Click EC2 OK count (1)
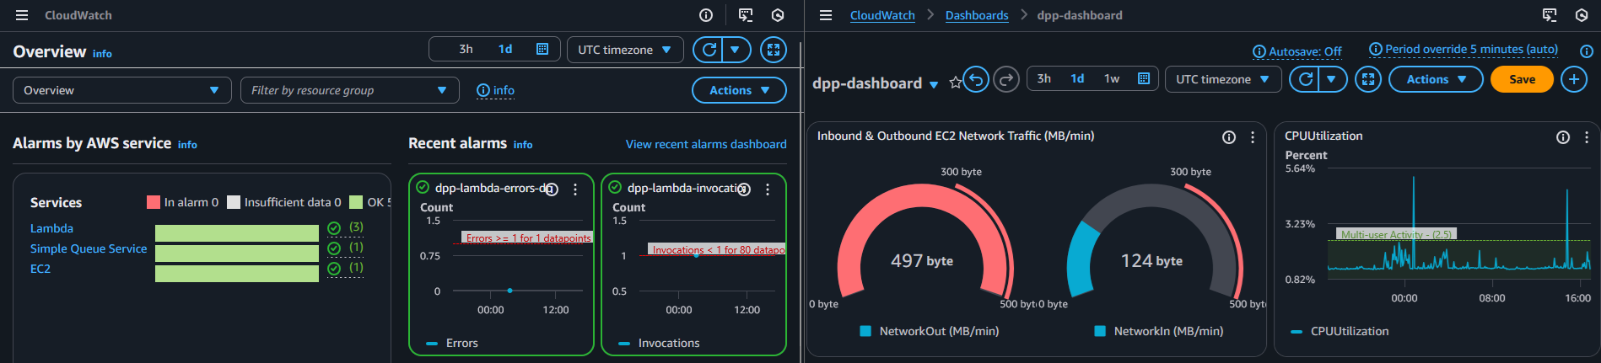 click(356, 268)
